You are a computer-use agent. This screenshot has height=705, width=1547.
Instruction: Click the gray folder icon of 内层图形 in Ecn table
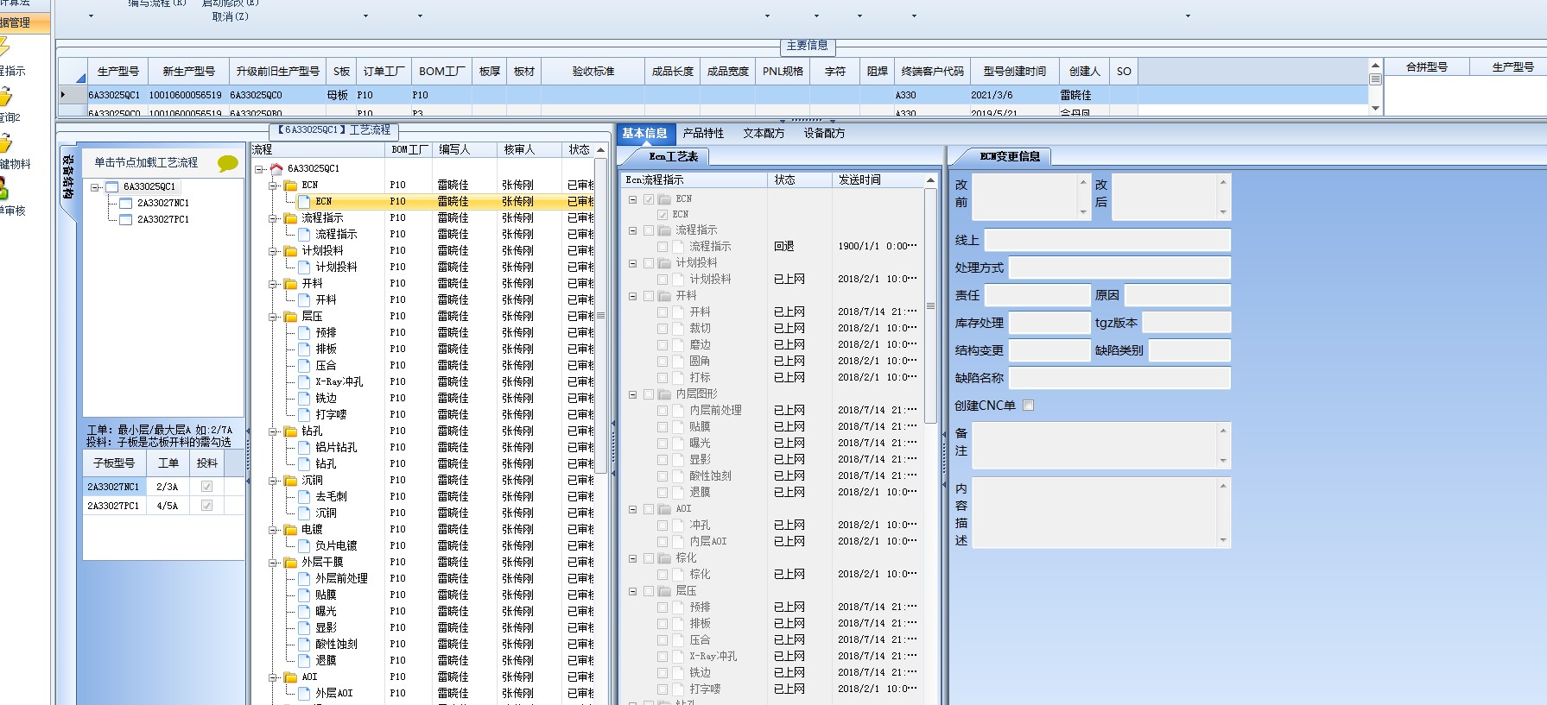pos(664,394)
